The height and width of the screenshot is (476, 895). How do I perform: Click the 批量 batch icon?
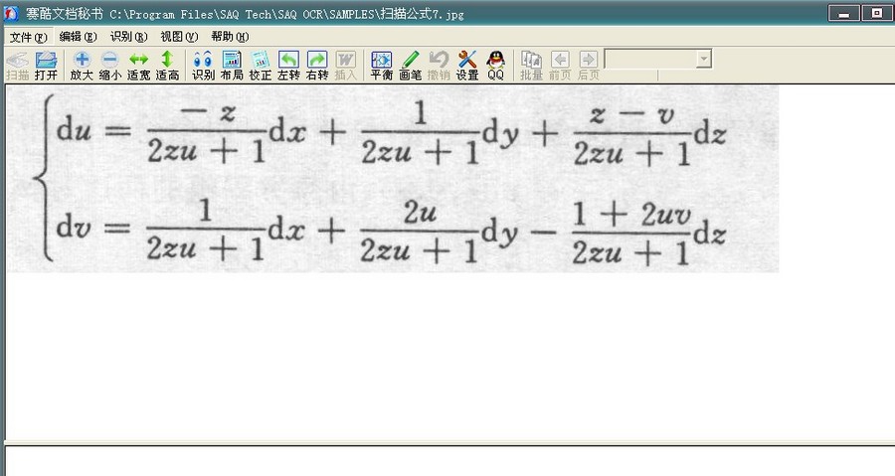click(x=531, y=66)
